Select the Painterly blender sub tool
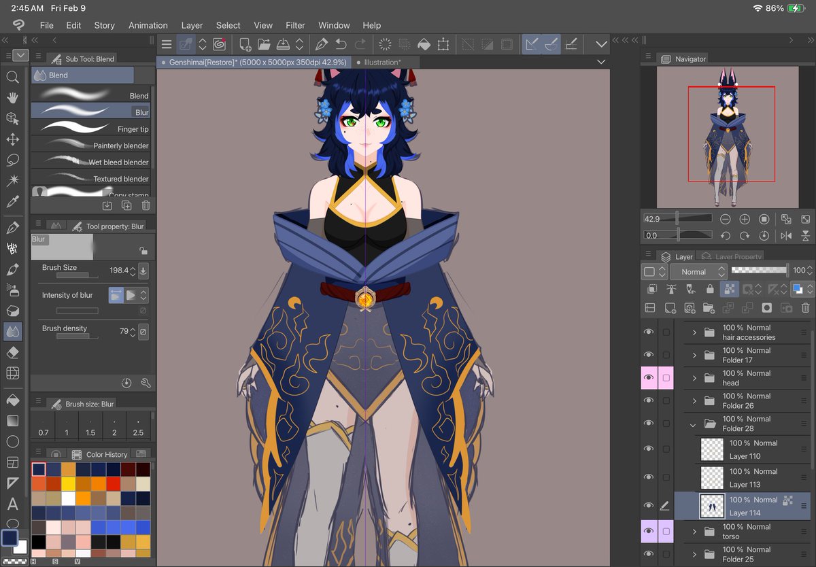This screenshot has width=816, height=567. 91,145
